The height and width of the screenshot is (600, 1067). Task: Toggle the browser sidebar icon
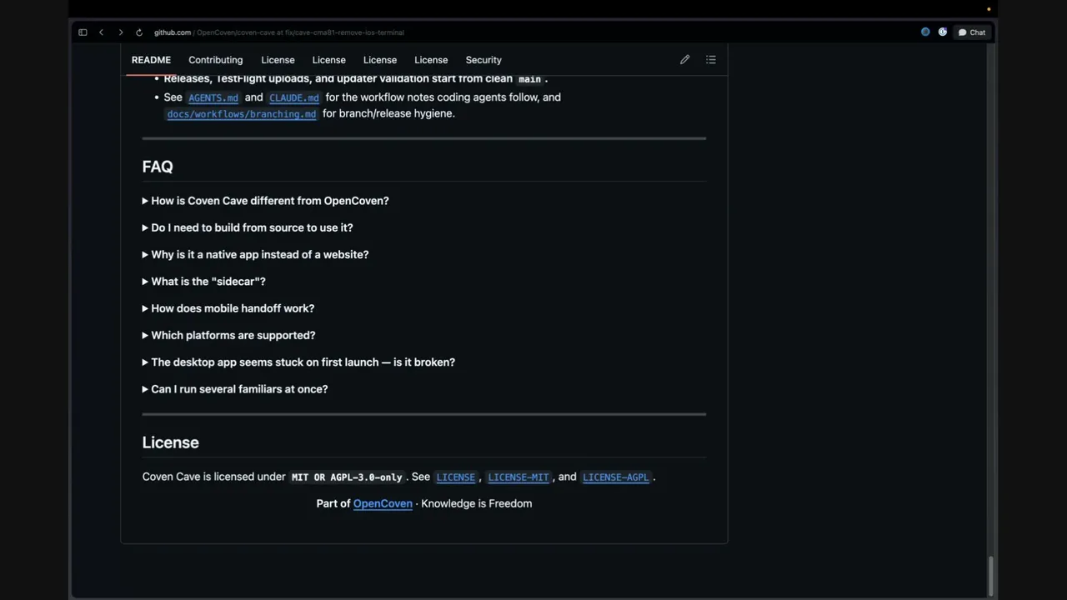(x=83, y=32)
